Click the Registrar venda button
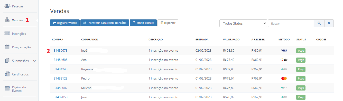 [x=65, y=23]
